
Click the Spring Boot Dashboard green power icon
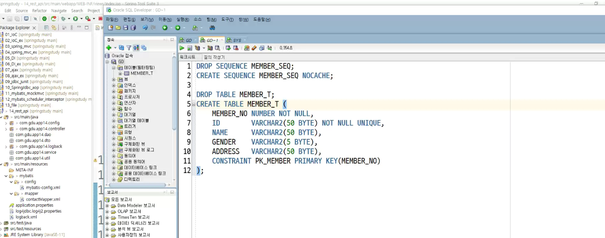click(x=44, y=18)
